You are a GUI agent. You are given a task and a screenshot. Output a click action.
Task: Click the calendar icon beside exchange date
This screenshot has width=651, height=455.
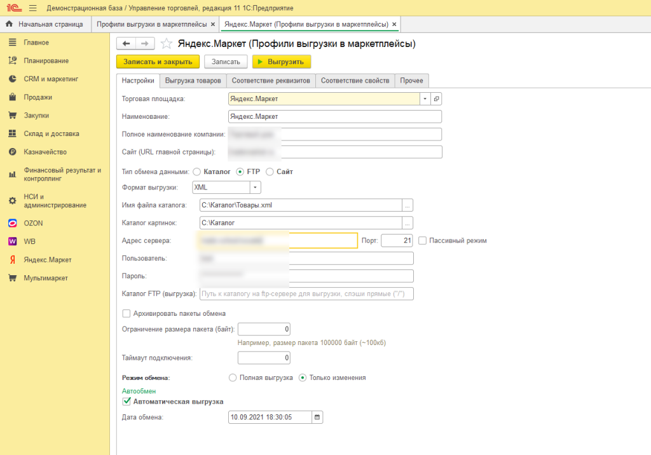317,418
